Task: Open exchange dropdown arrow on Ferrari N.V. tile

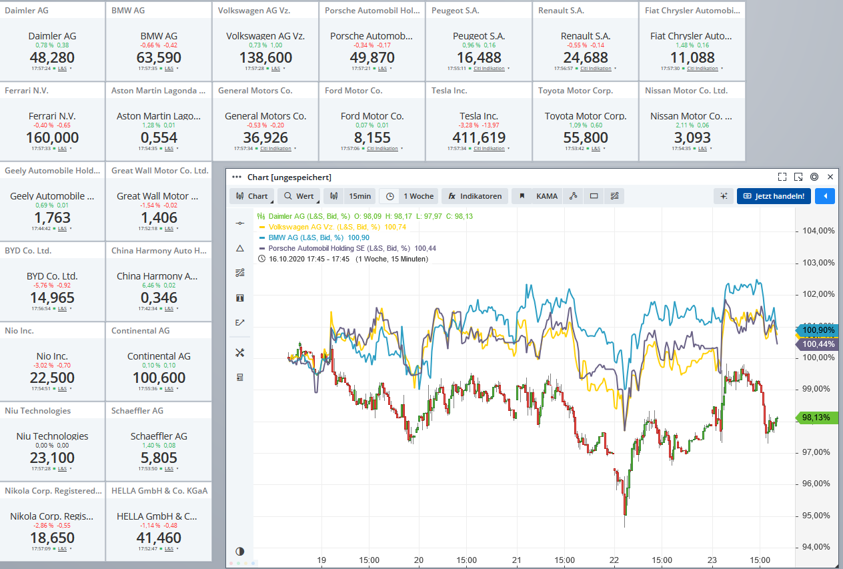Action: (71, 149)
